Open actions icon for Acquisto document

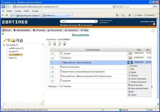coord(130,53)
